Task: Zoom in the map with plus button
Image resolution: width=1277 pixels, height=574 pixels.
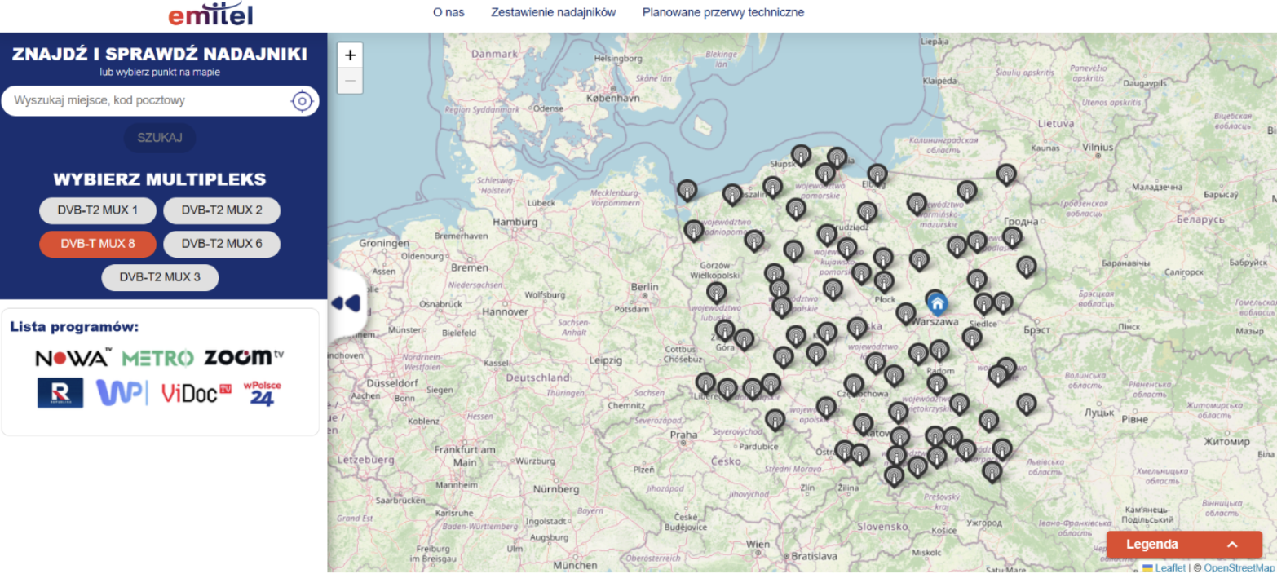Action: click(350, 55)
